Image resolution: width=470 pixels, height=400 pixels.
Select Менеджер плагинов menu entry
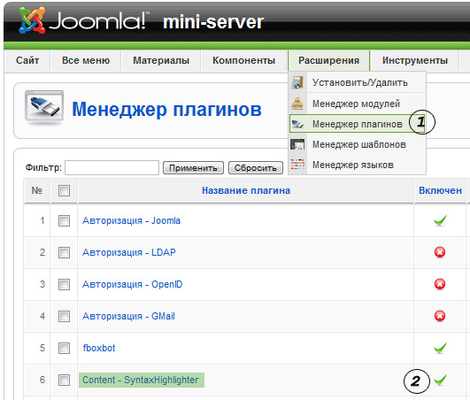point(358,124)
